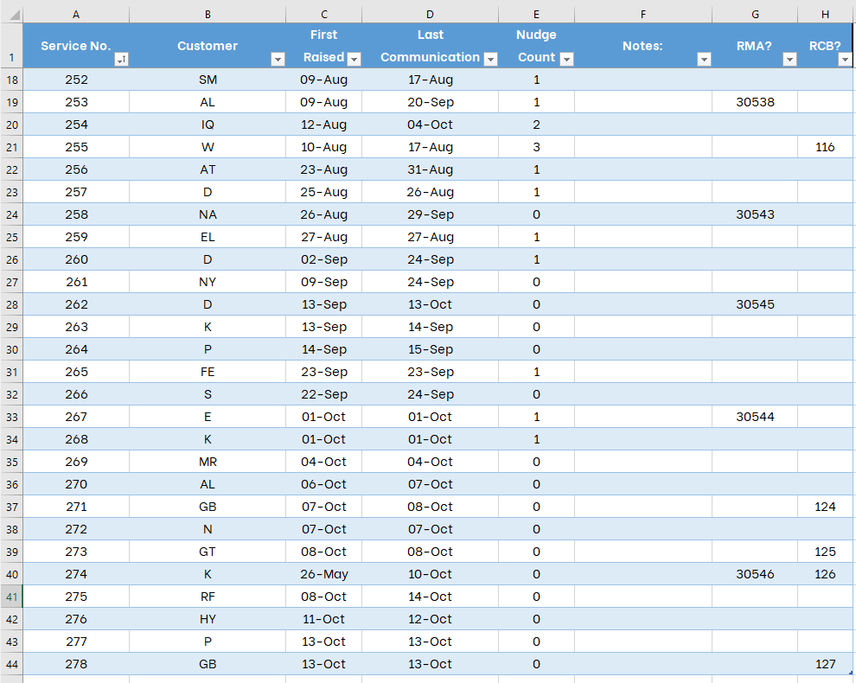This screenshot has width=856, height=683.
Task: Select column A header
Action: click(x=76, y=15)
